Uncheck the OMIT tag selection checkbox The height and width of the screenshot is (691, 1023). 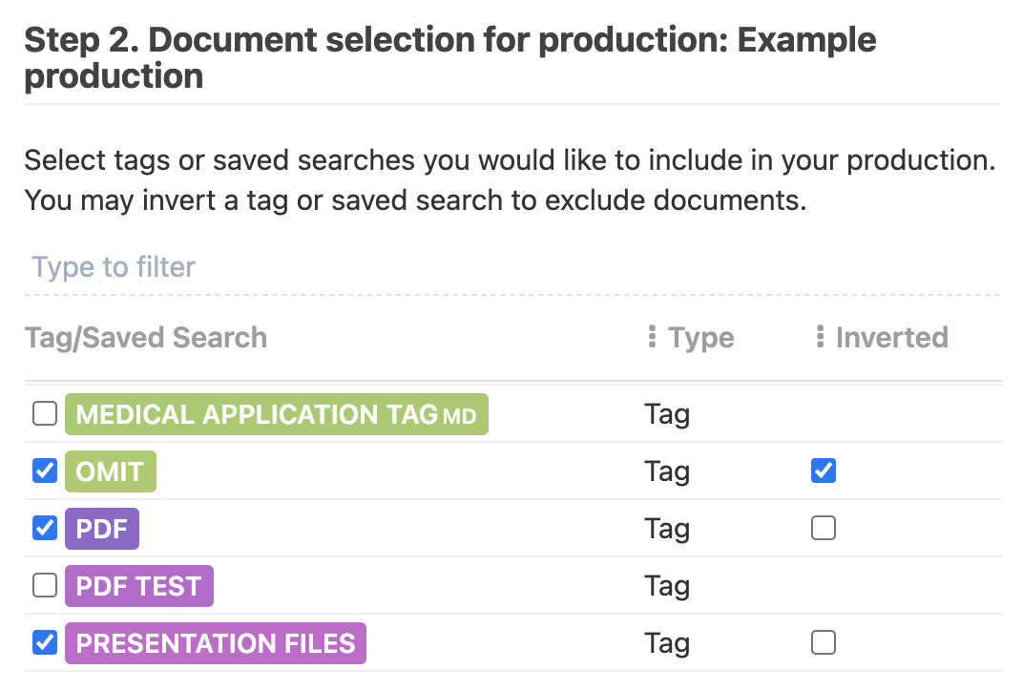tap(45, 471)
